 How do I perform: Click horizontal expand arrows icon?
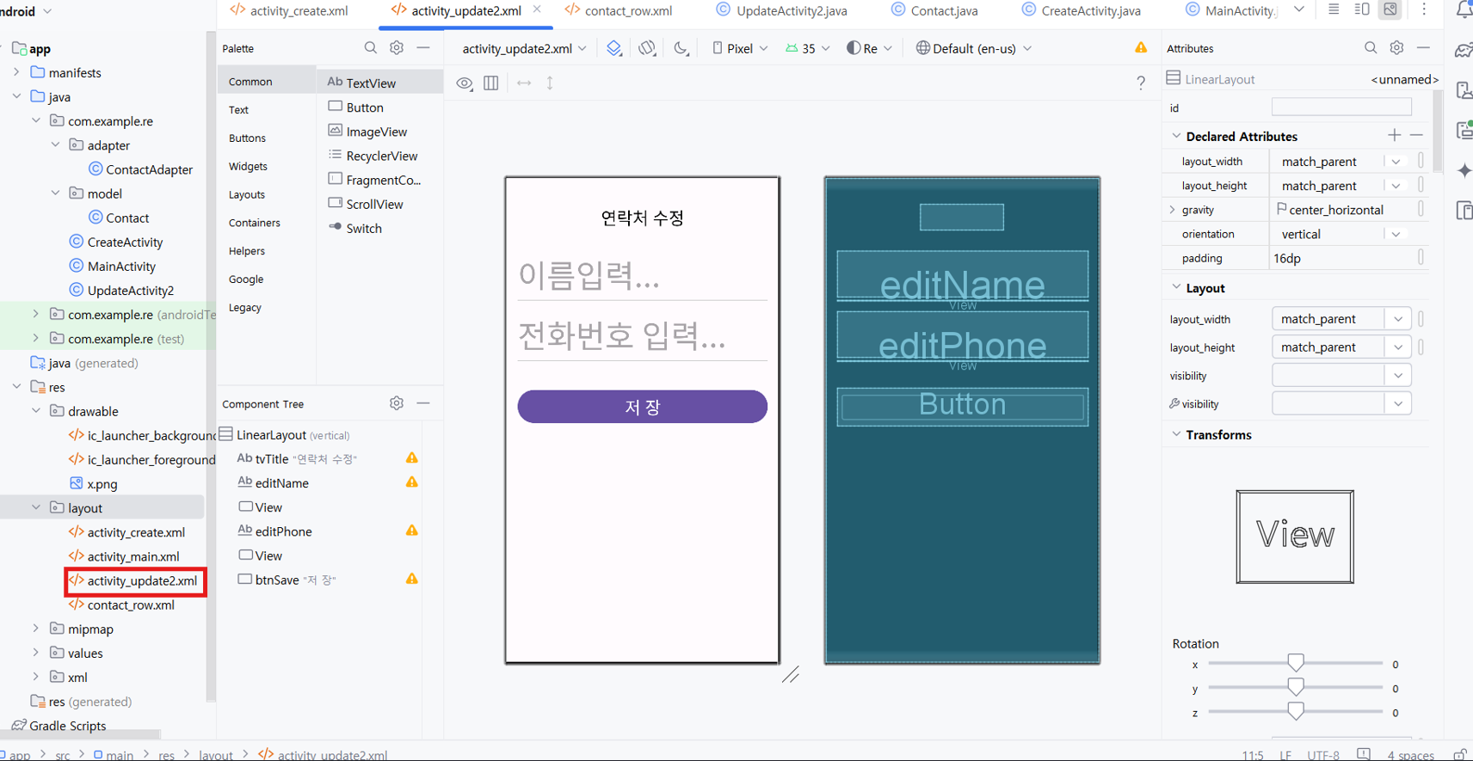coord(524,83)
